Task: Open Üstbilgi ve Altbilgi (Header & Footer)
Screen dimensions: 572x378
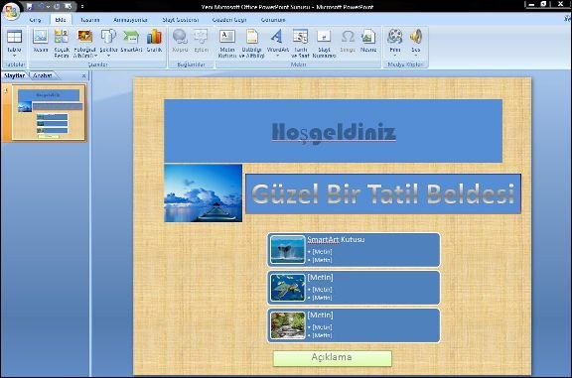Action: pyautogui.click(x=251, y=44)
